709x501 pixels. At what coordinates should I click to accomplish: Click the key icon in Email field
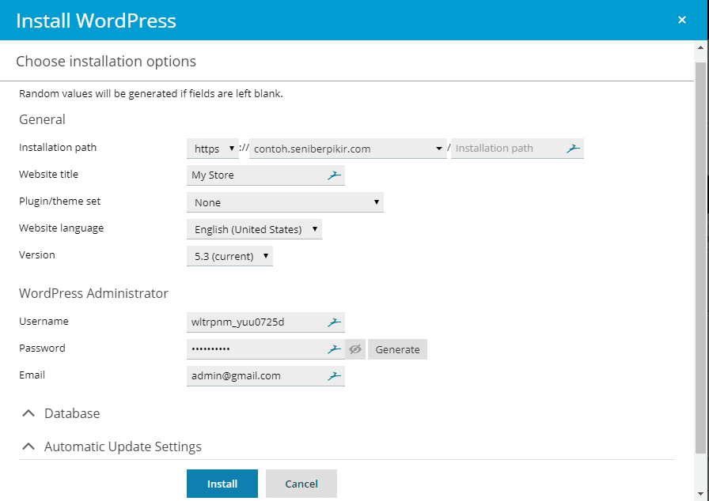pyautogui.click(x=334, y=376)
